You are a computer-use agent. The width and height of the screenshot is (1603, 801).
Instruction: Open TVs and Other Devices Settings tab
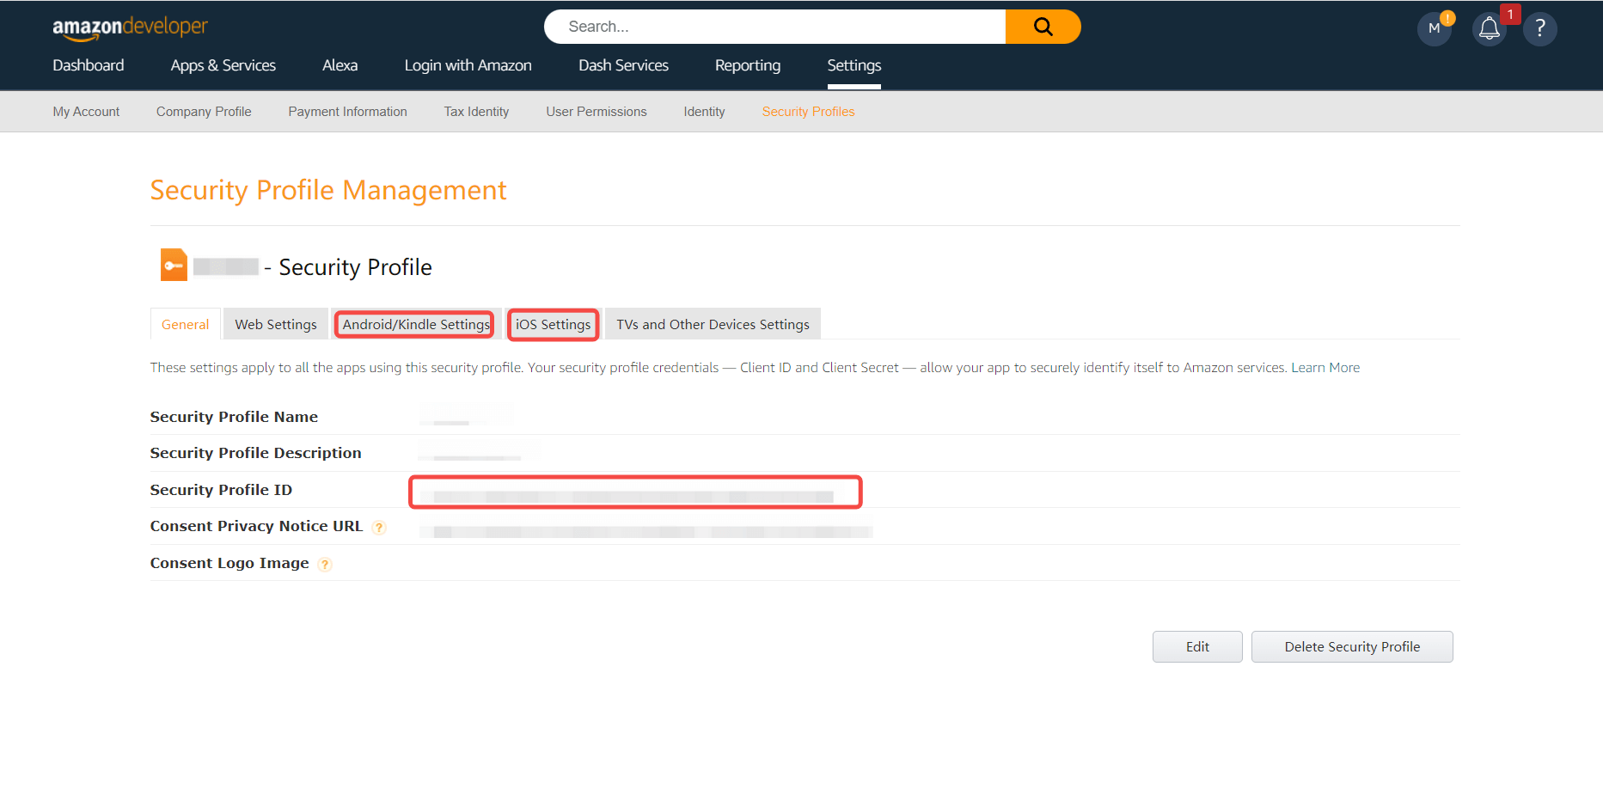click(x=713, y=325)
